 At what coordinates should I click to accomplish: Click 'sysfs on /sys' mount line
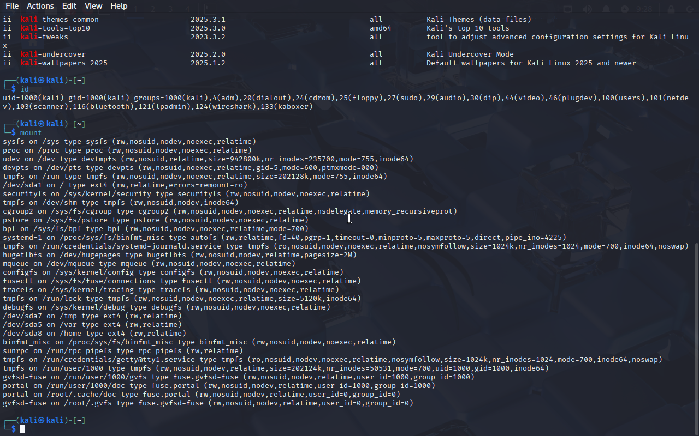(x=129, y=142)
